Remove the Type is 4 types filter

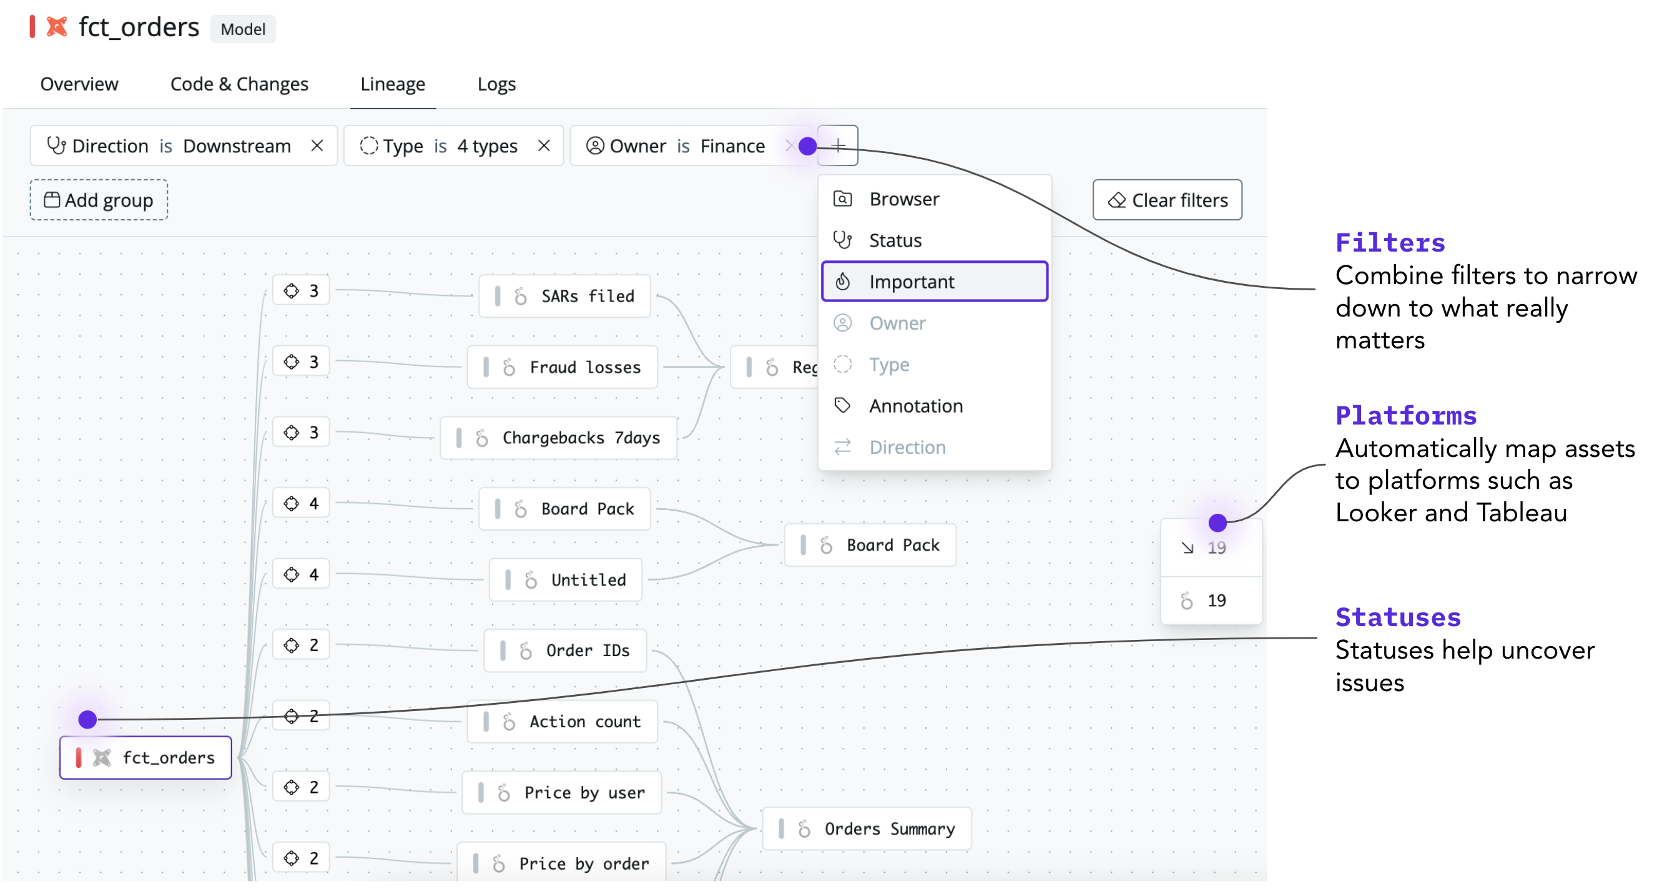coord(544,145)
